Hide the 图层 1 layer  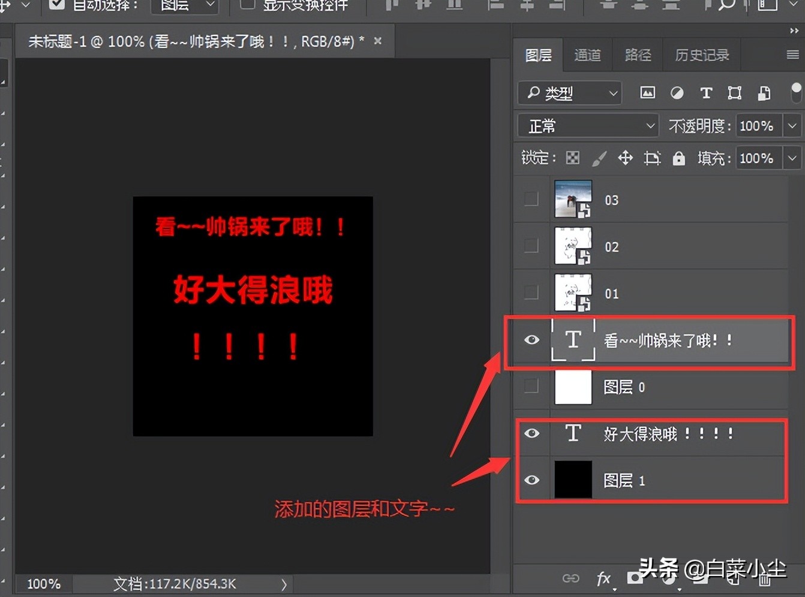click(x=531, y=480)
